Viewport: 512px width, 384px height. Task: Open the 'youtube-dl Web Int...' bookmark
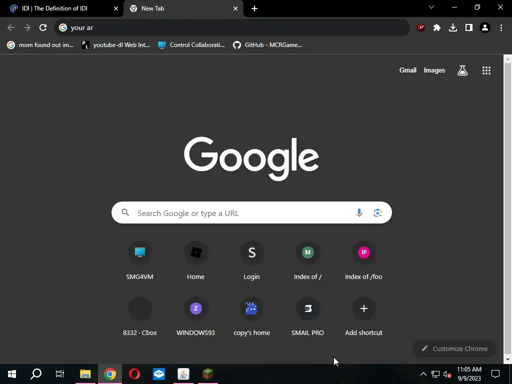coord(115,45)
